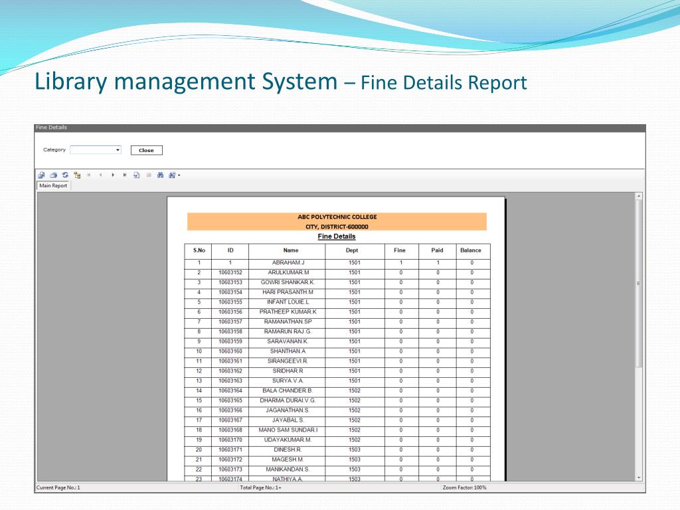The width and height of the screenshot is (680, 510).
Task: Click the Zoom binoculars icon
Action: (x=172, y=175)
